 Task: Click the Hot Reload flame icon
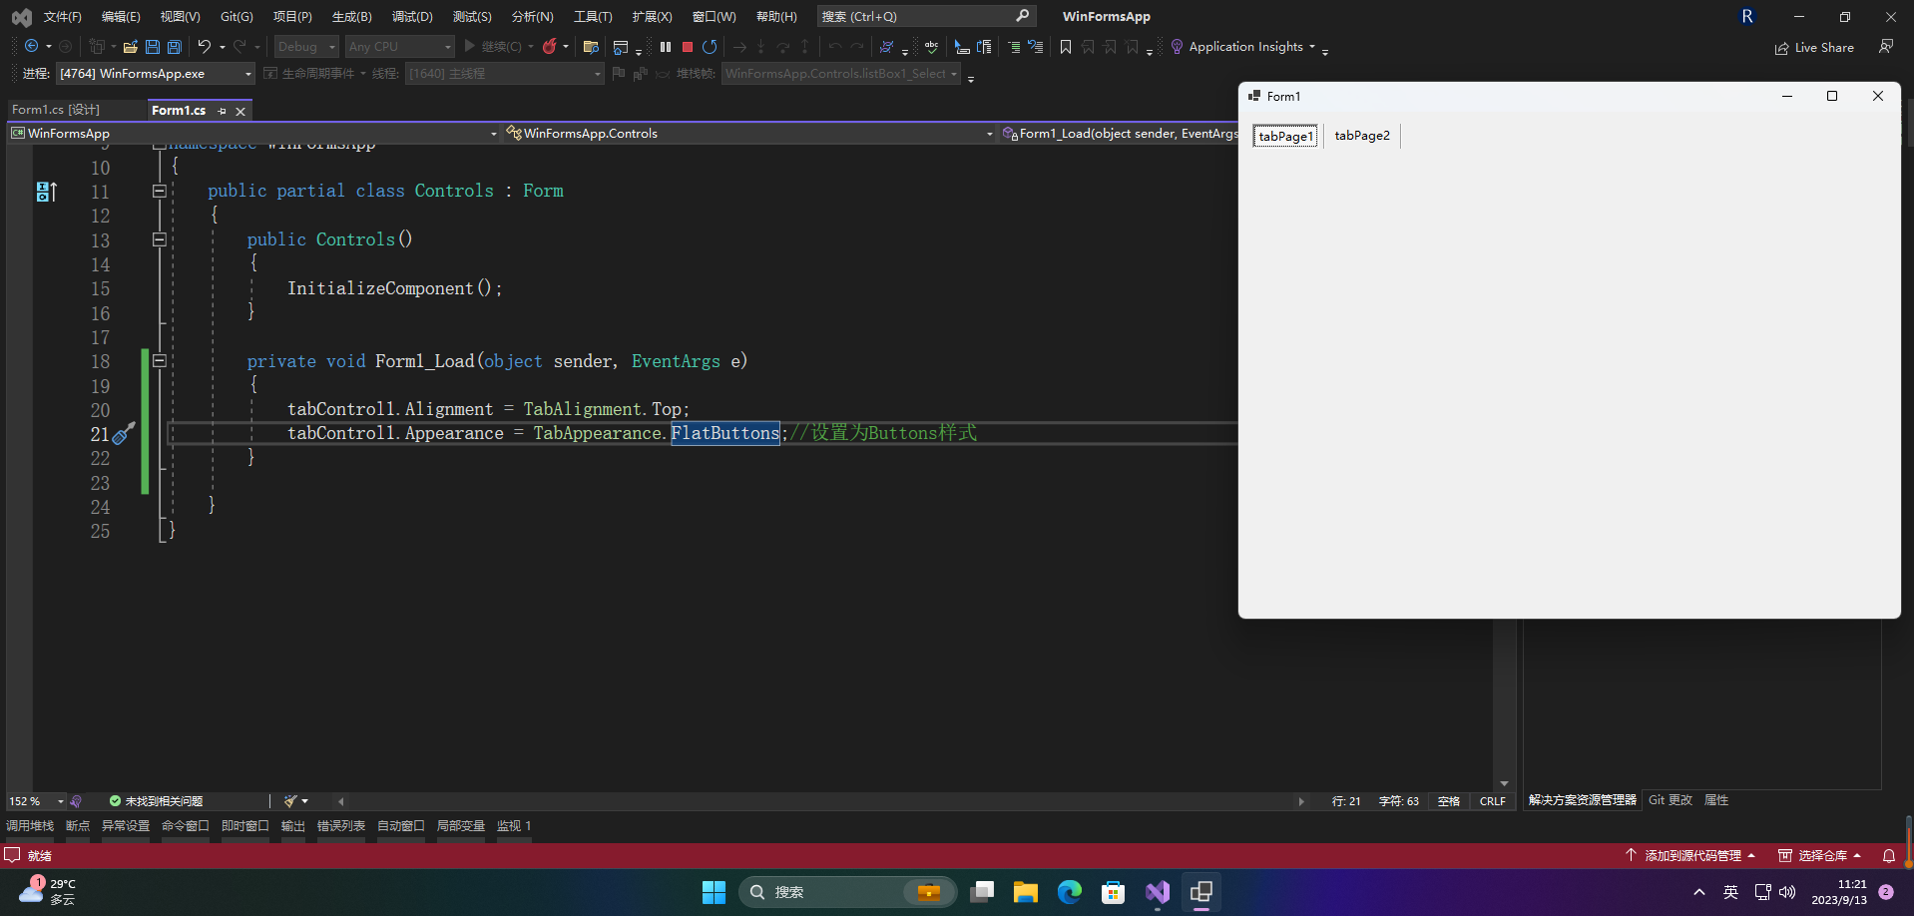coord(549,46)
